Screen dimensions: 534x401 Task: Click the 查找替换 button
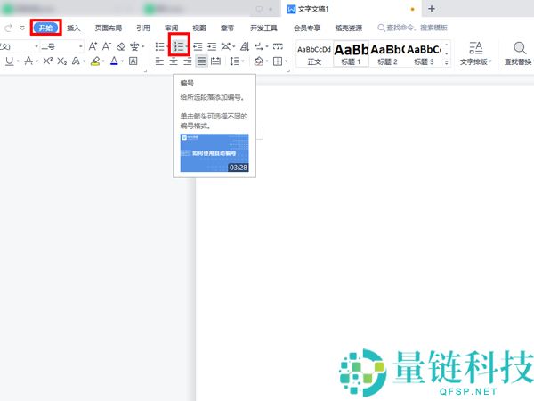[x=519, y=53]
